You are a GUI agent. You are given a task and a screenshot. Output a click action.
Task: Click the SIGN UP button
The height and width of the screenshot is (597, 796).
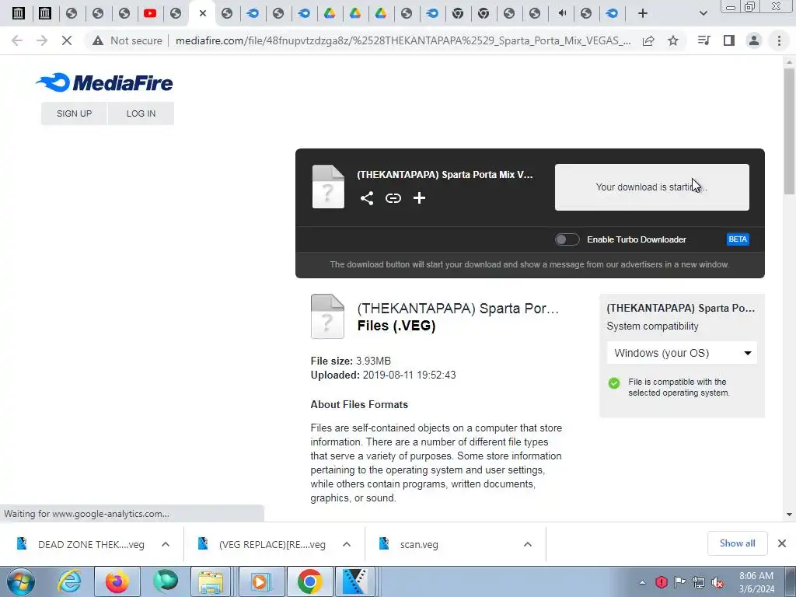coord(74,113)
